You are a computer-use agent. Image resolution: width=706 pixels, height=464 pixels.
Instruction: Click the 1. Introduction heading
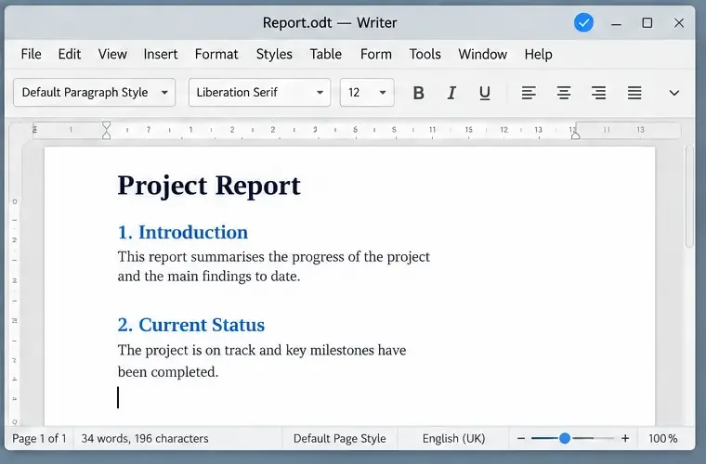183,232
